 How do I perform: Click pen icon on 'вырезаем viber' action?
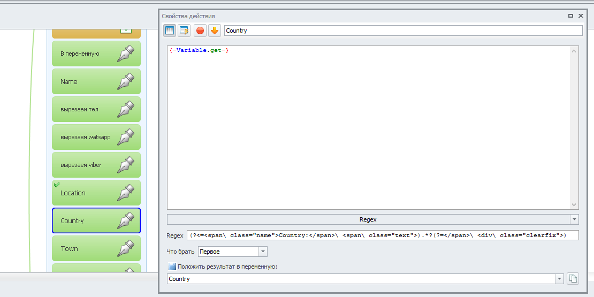[126, 165]
